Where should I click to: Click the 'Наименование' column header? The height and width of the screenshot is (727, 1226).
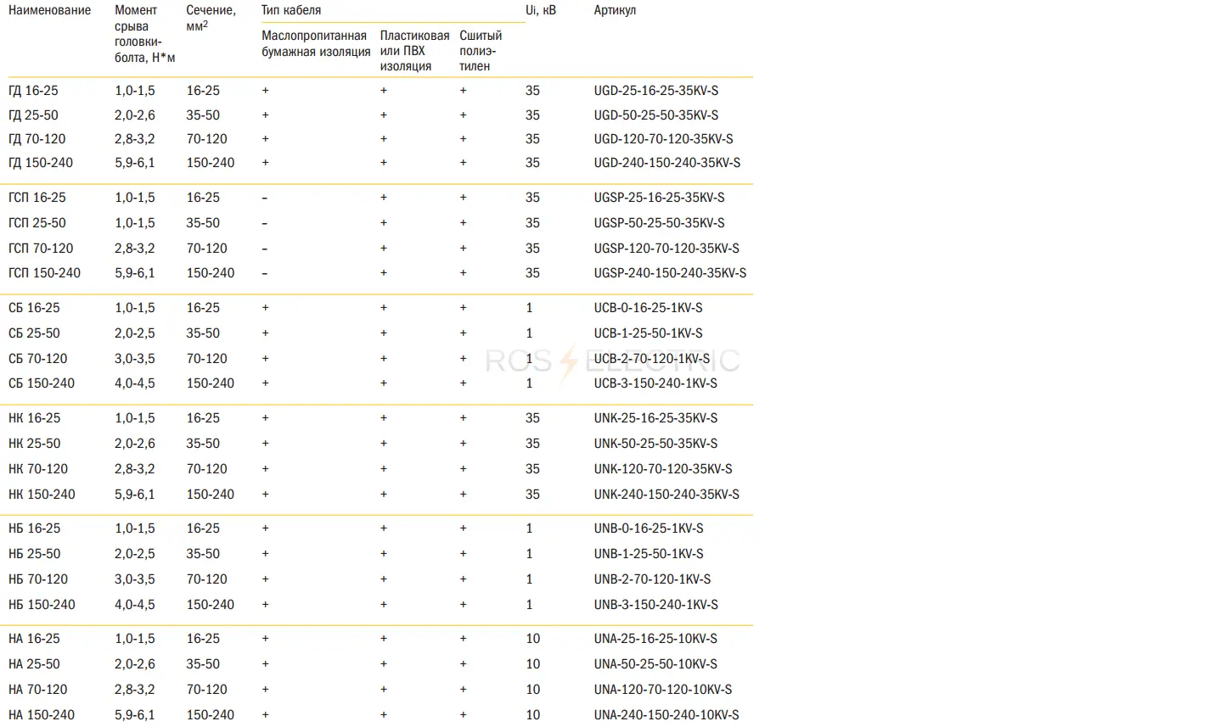[49, 10]
